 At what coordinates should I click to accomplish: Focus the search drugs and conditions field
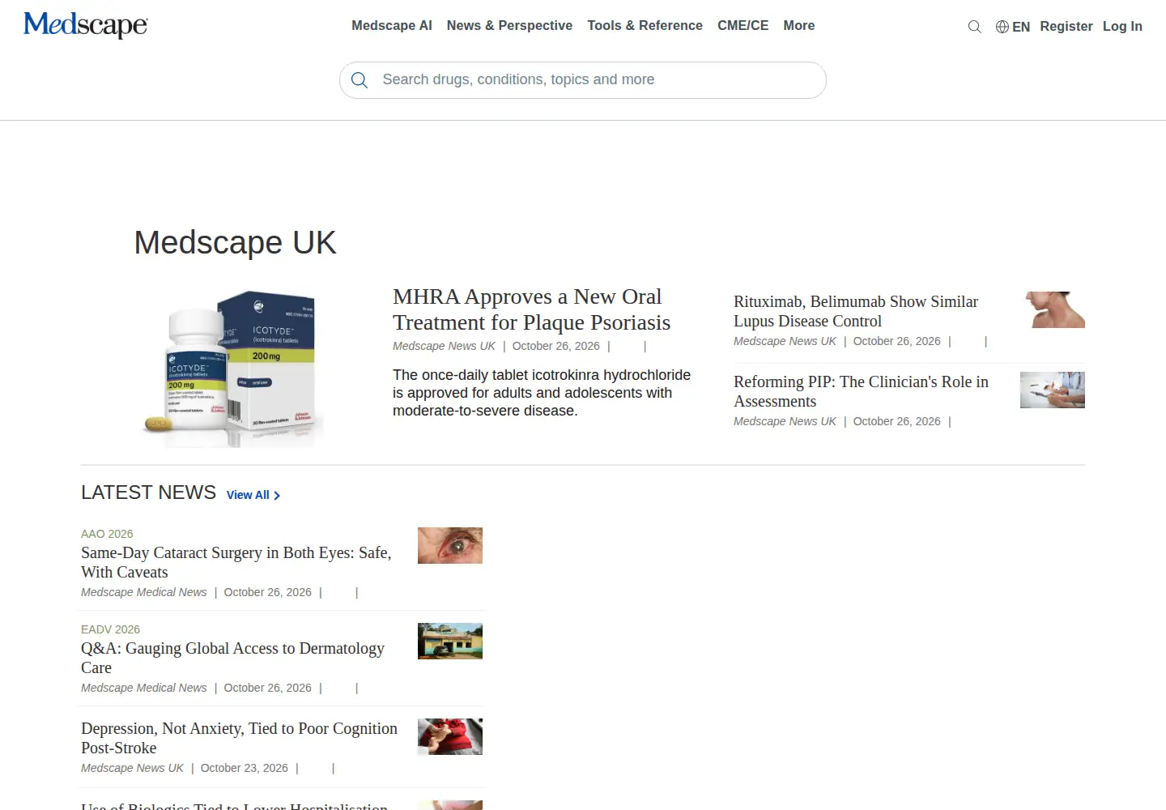pyautogui.click(x=583, y=80)
